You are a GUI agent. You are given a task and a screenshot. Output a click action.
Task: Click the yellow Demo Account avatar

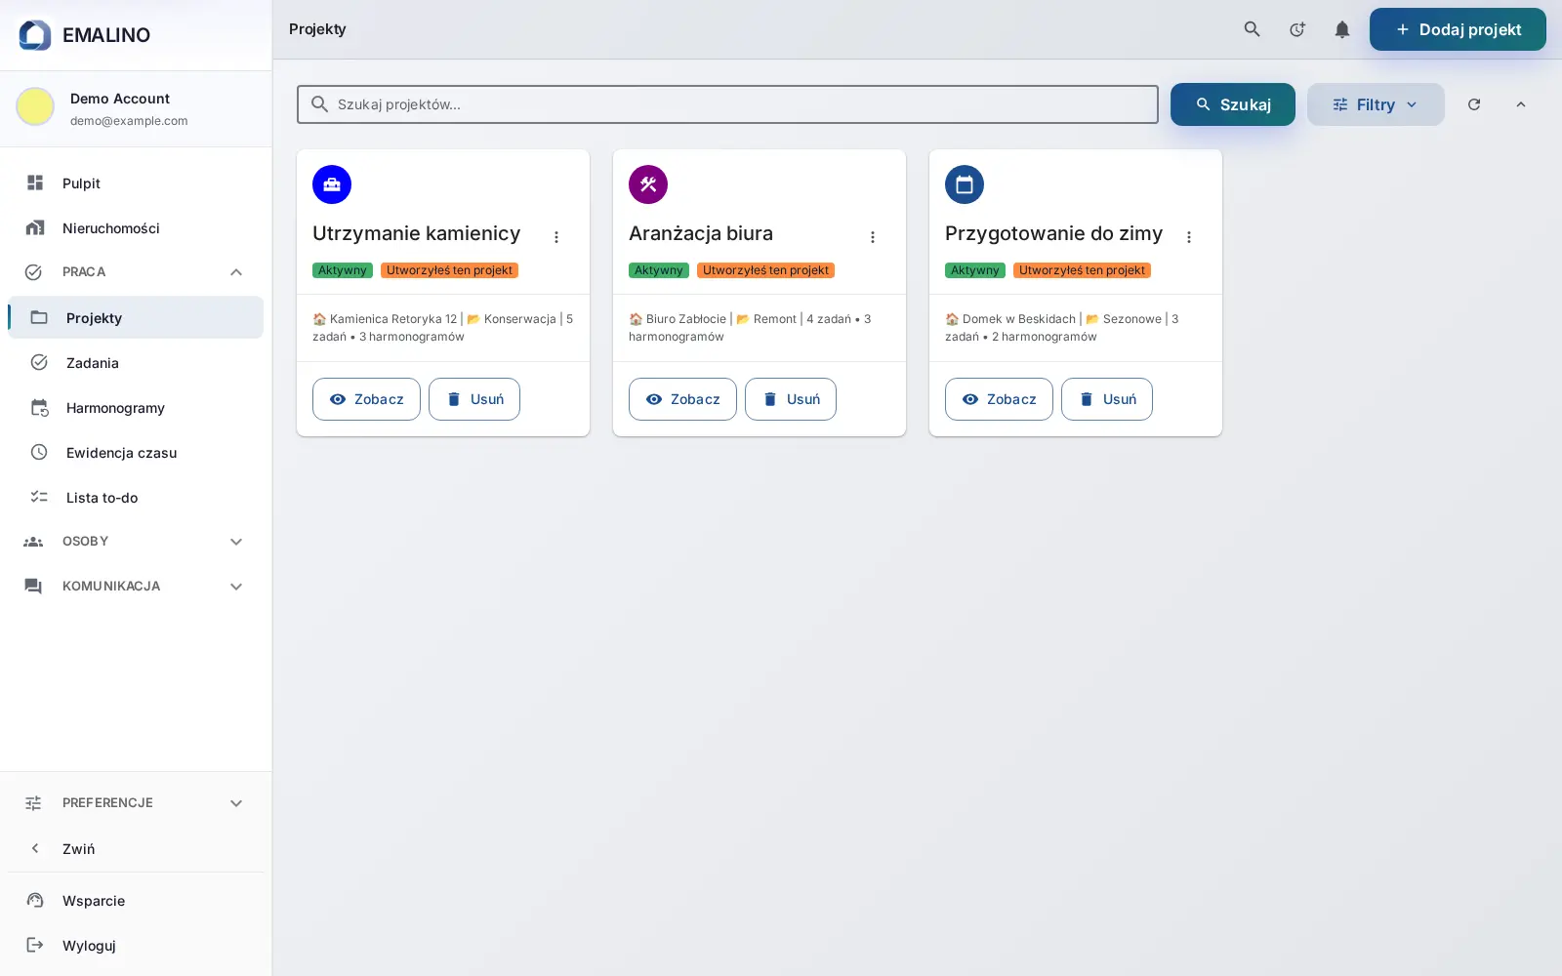[x=35, y=106]
